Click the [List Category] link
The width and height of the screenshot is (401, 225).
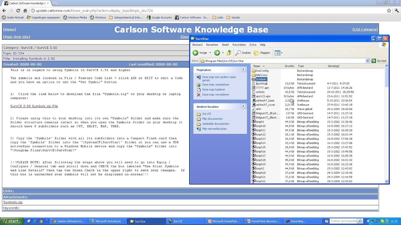[365, 29]
